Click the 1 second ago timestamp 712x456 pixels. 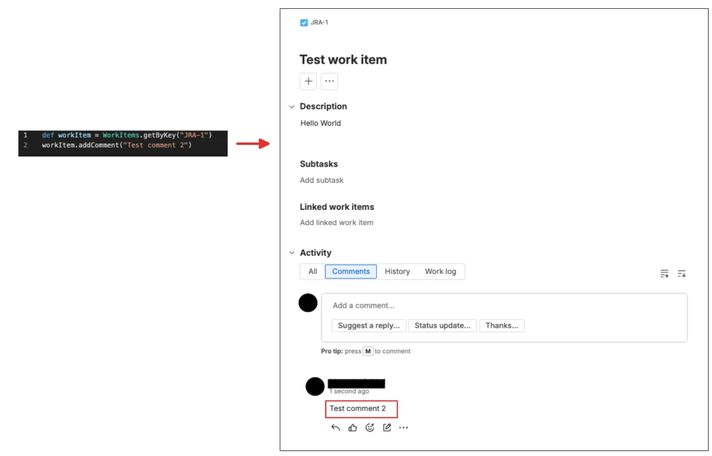[x=349, y=392]
